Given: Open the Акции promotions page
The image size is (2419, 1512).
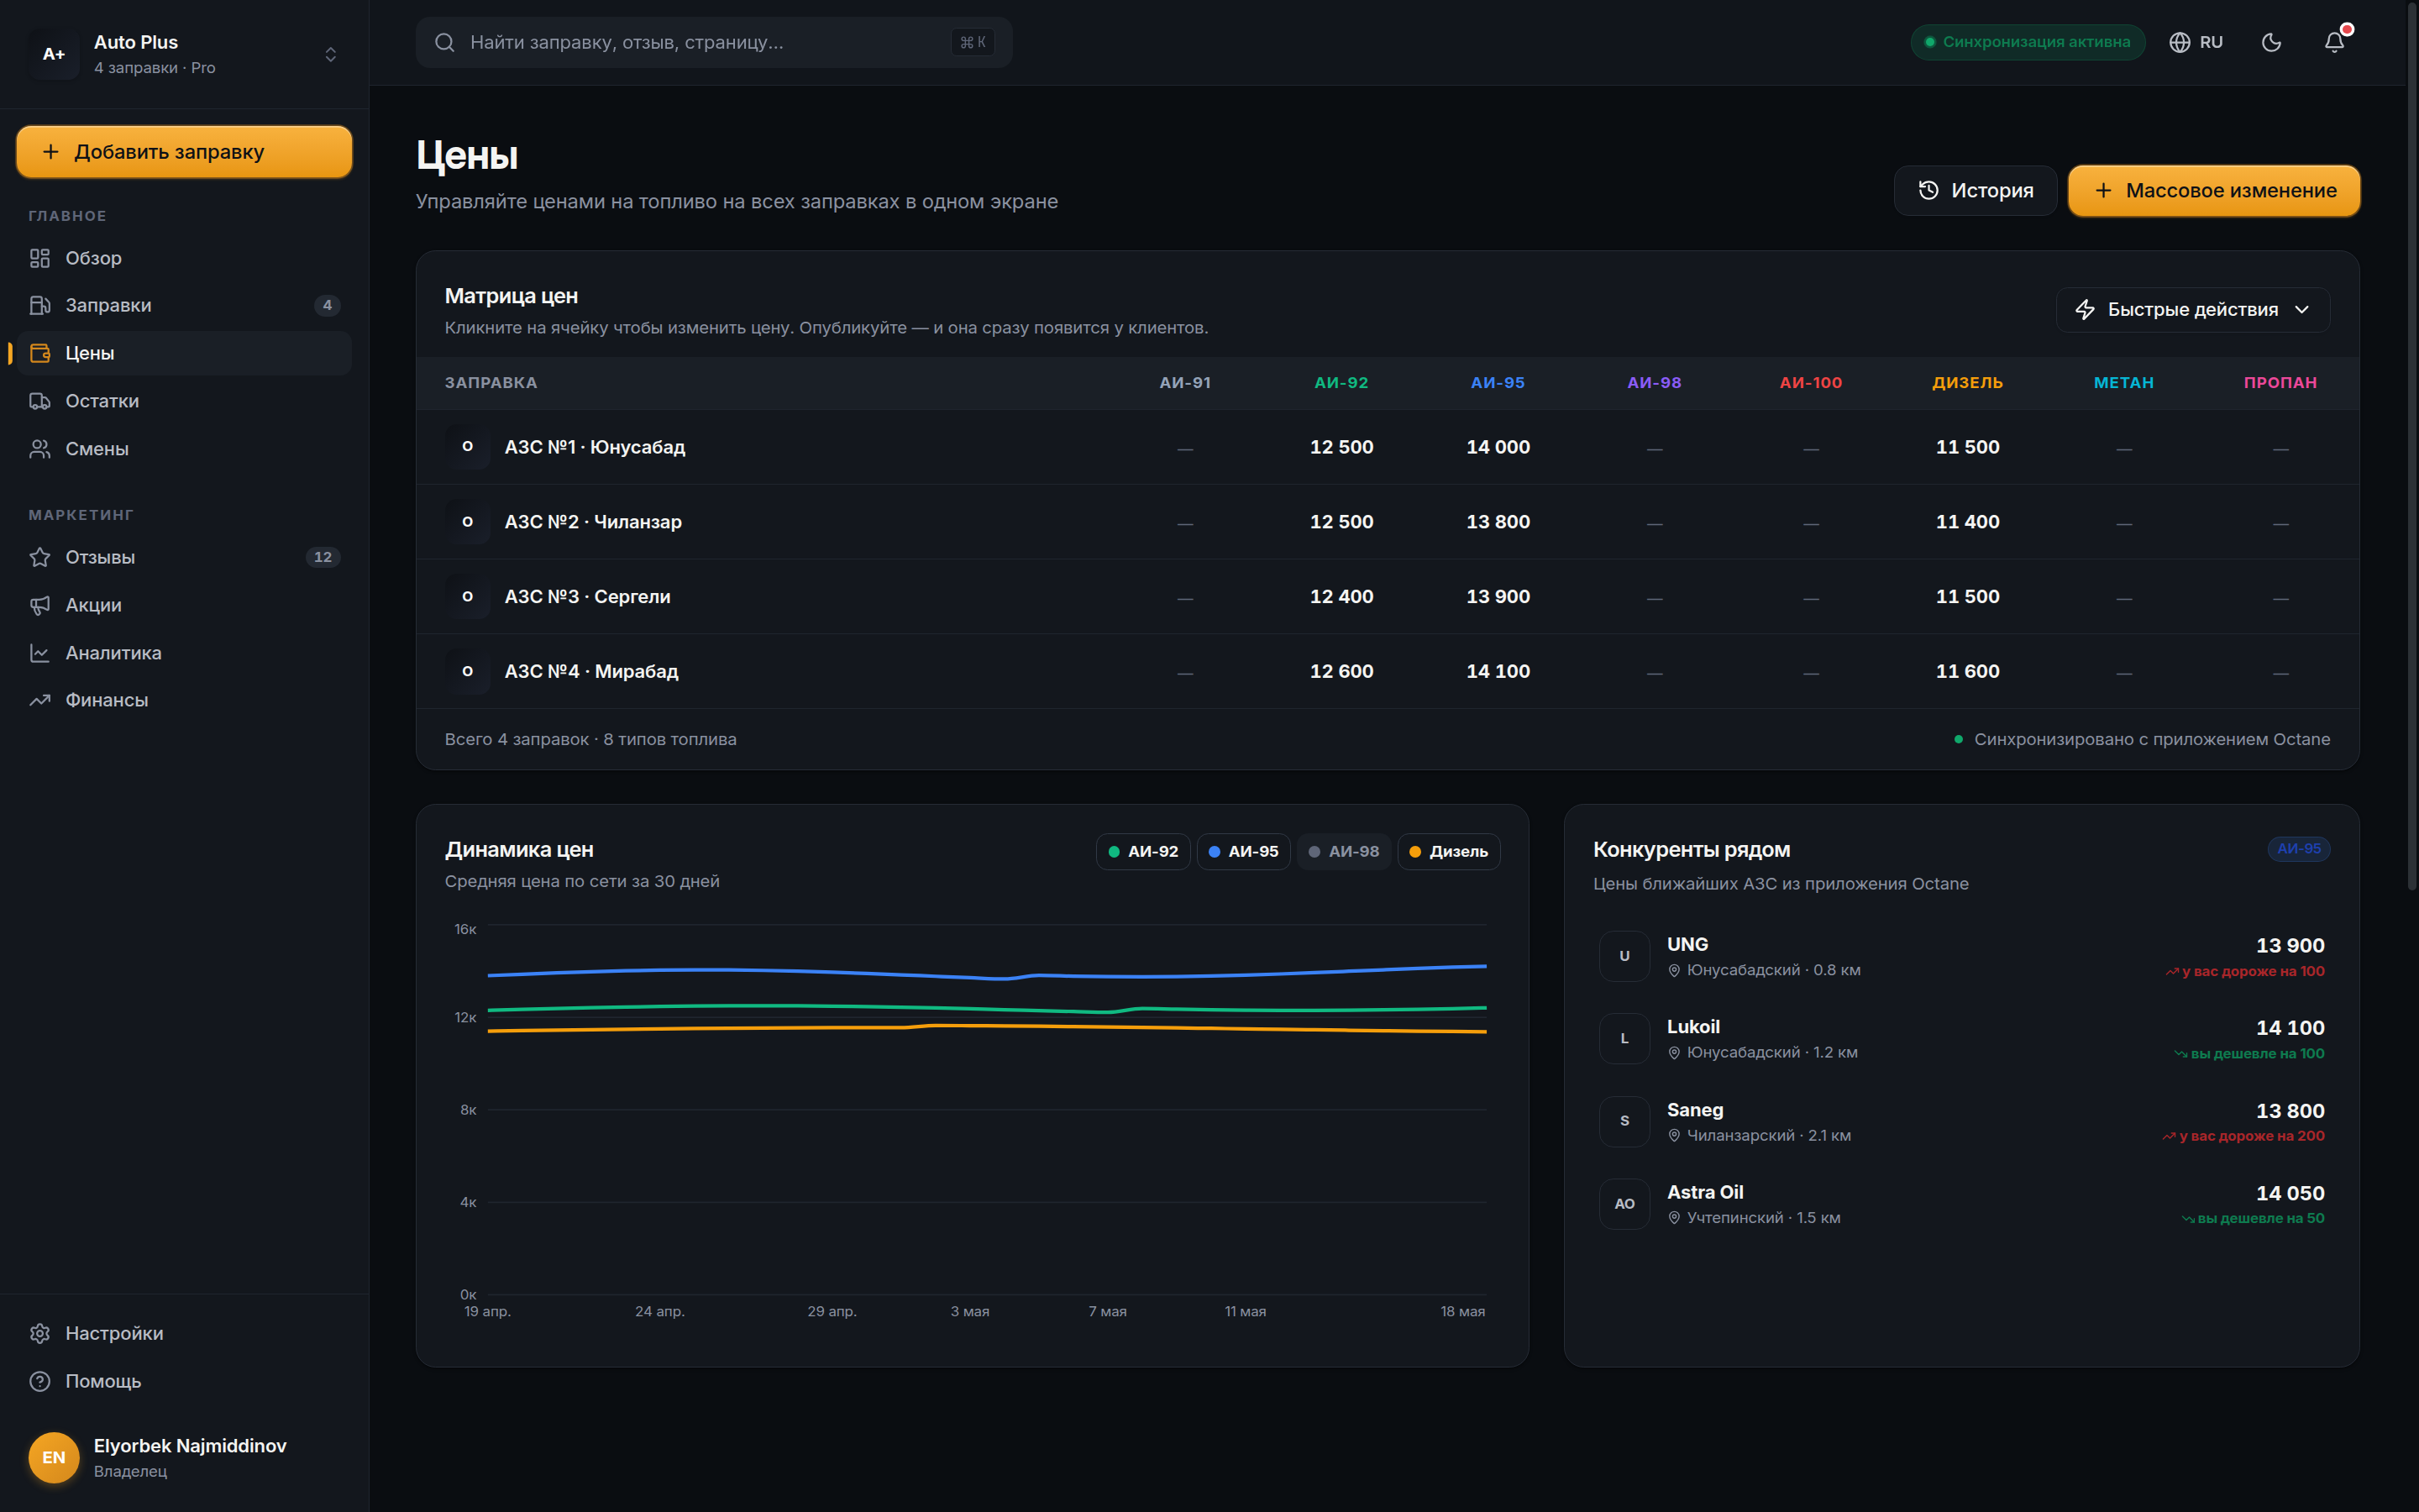Looking at the screenshot, I should tap(184, 605).
